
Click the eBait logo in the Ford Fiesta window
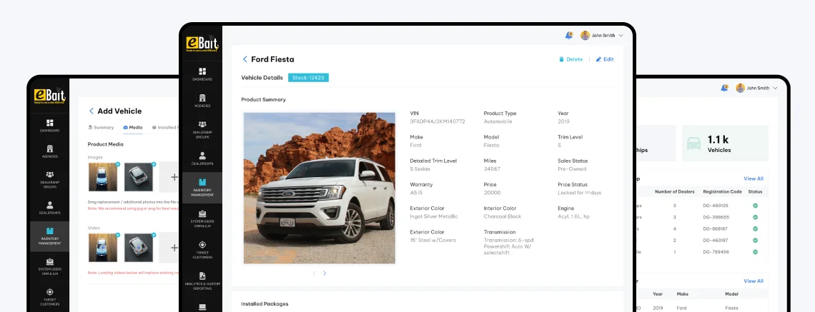point(202,44)
